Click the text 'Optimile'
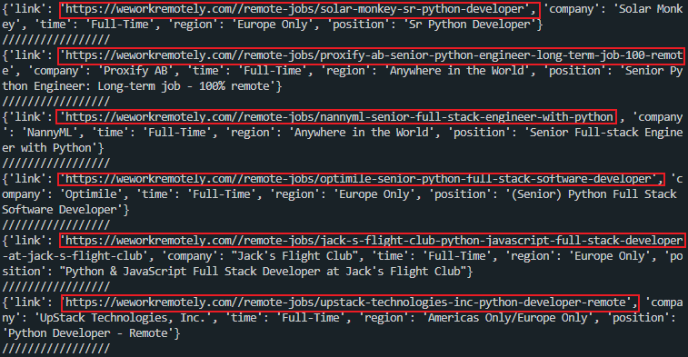Viewport: 688px width, 357px height. click(91, 194)
